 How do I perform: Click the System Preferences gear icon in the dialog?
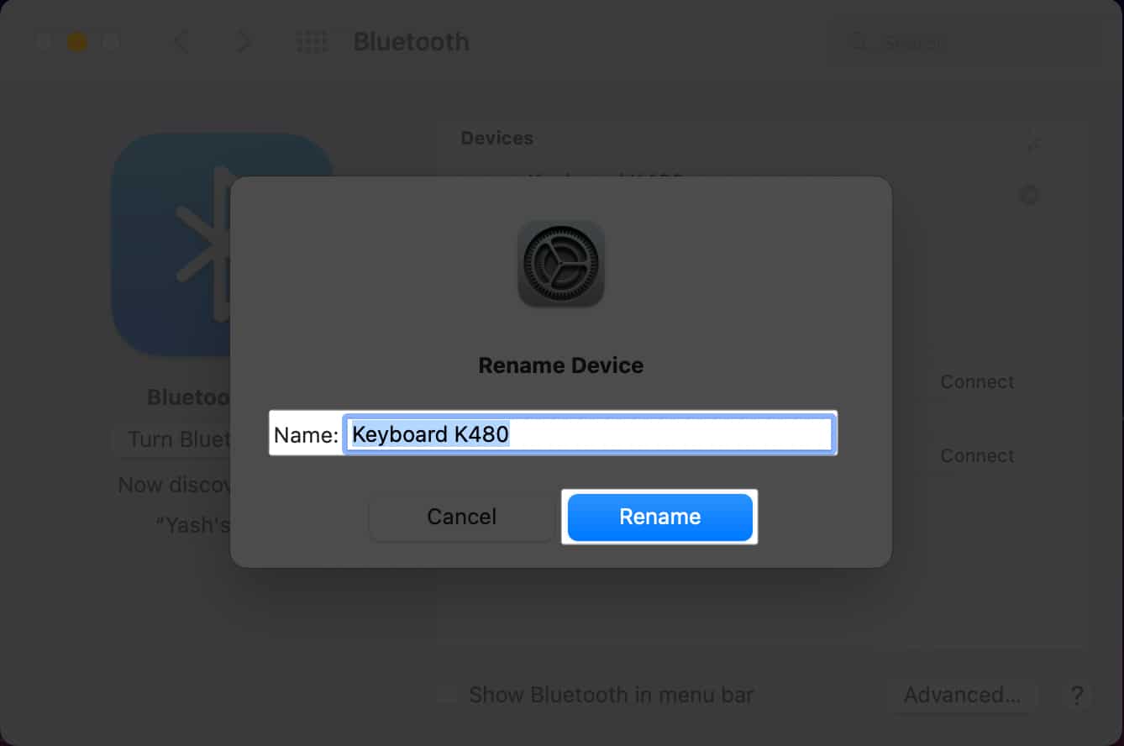click(x=561, y=264)
